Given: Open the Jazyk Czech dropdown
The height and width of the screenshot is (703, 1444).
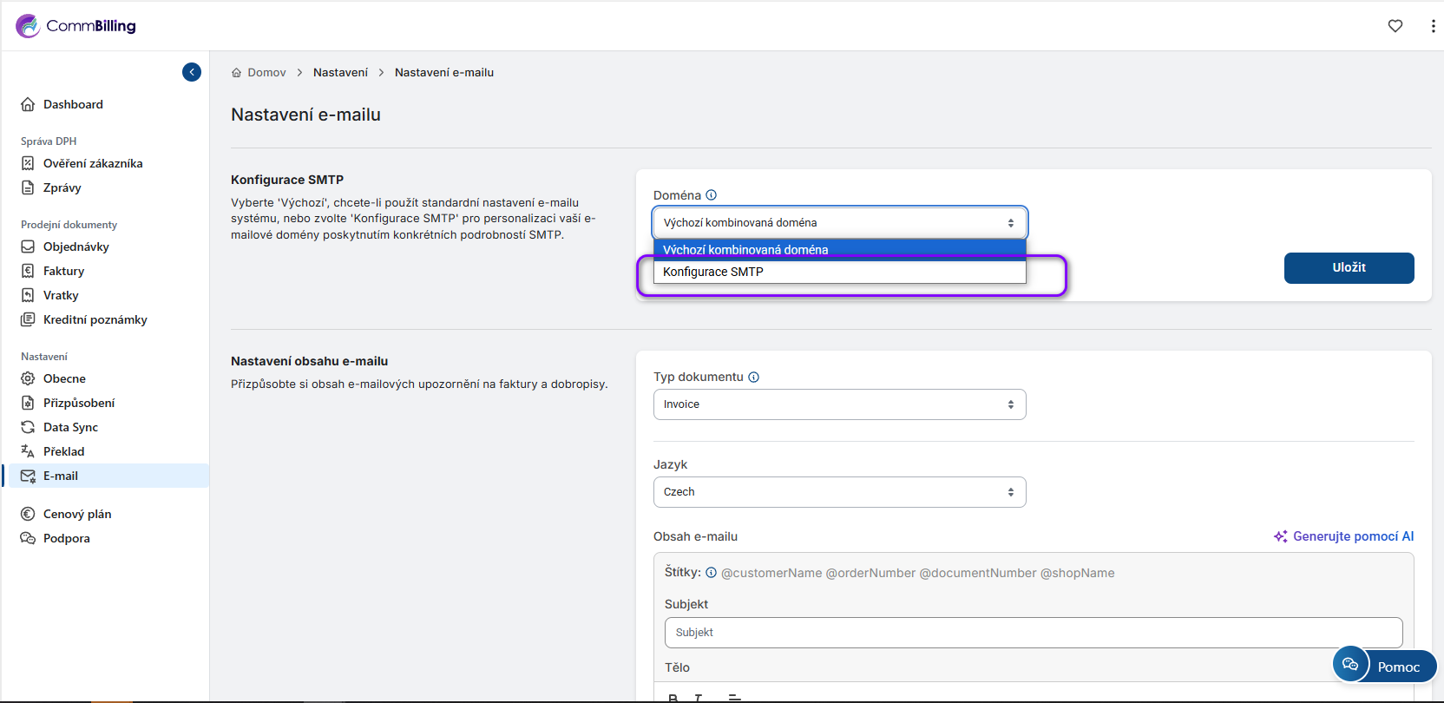Looking at the screenshot, I should click(x=838, y=492).
